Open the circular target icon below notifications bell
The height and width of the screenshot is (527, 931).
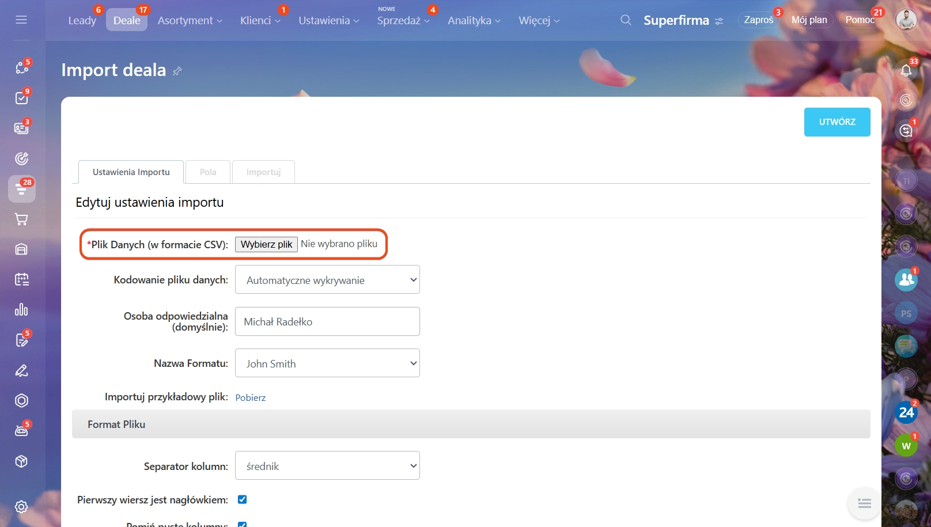(x=906, y=100)
